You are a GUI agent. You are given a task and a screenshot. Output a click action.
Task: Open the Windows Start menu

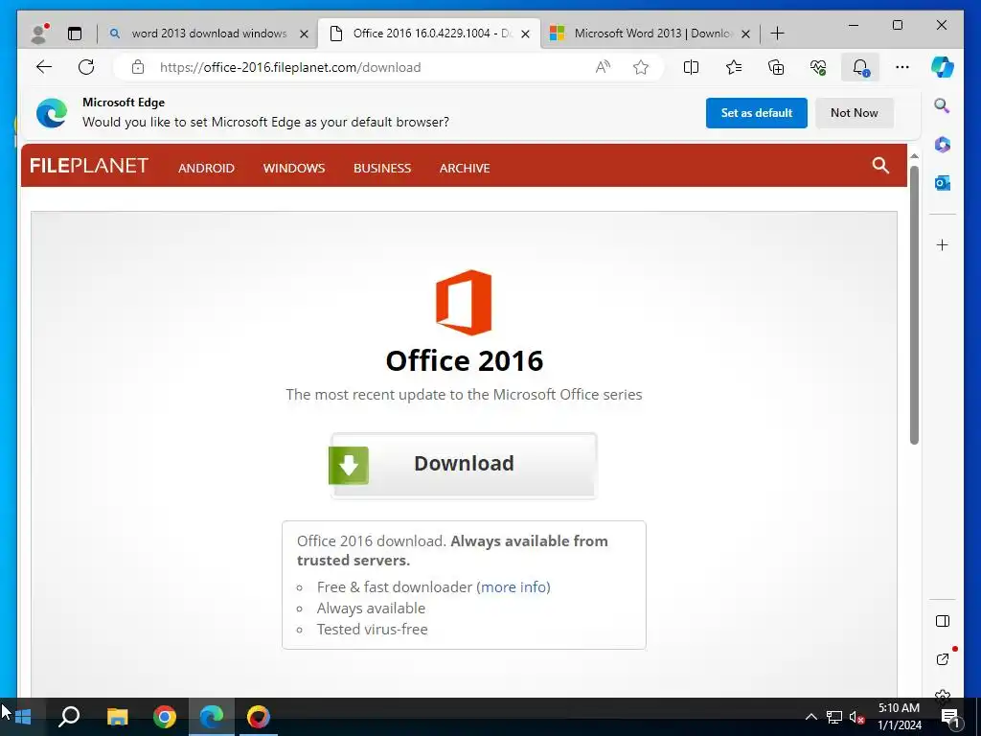click(x=23, y=717)
